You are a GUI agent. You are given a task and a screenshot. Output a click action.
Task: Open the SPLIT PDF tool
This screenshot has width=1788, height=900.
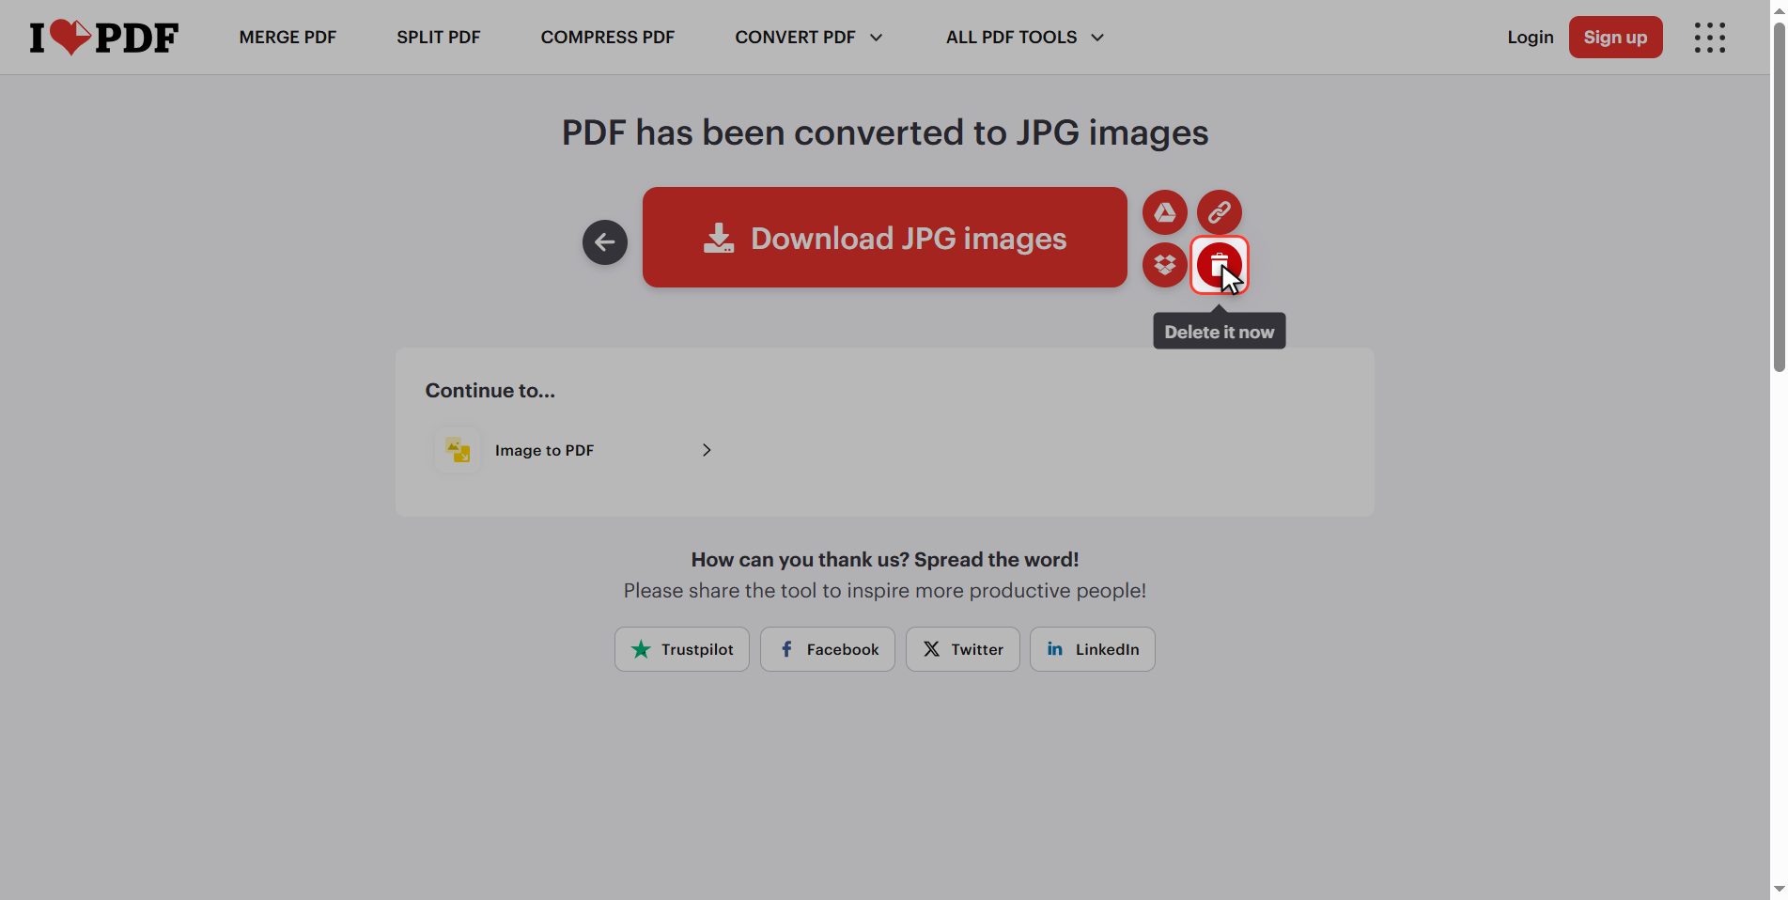[438, 38]
